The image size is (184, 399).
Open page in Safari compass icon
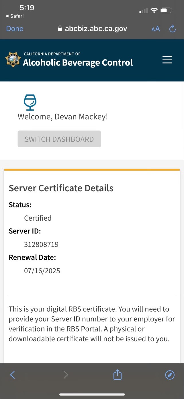point(170,375)
